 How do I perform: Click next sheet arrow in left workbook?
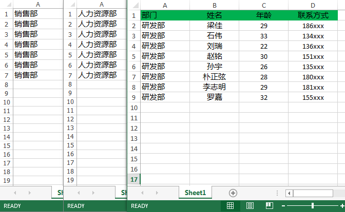pos(29,193)
